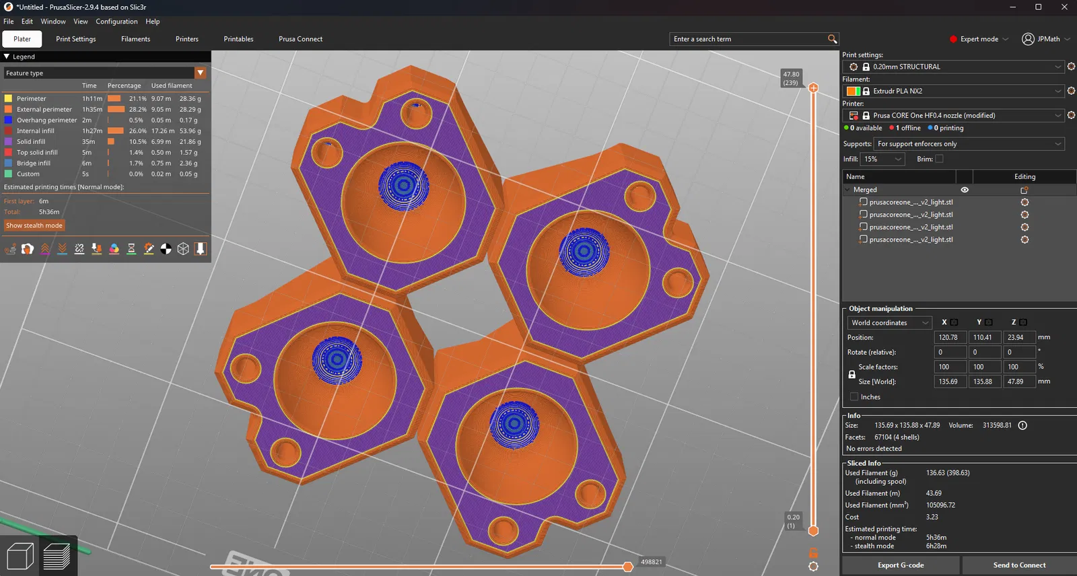Image resolution: width=1077 pixels, height=576 pixels.
Task: Toggle color changes (tri-color circles icon)
Action: click(x=114, y=249)
